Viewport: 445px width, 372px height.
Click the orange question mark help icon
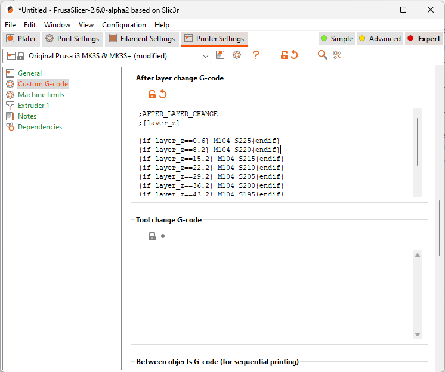(x=256, y=55)
